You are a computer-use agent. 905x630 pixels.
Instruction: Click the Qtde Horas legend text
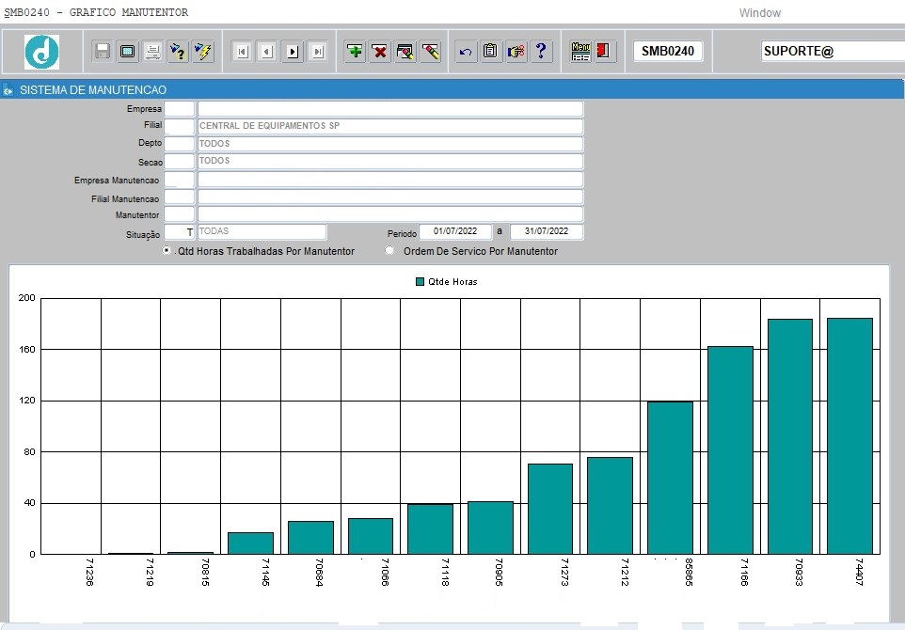pos(452,281)
